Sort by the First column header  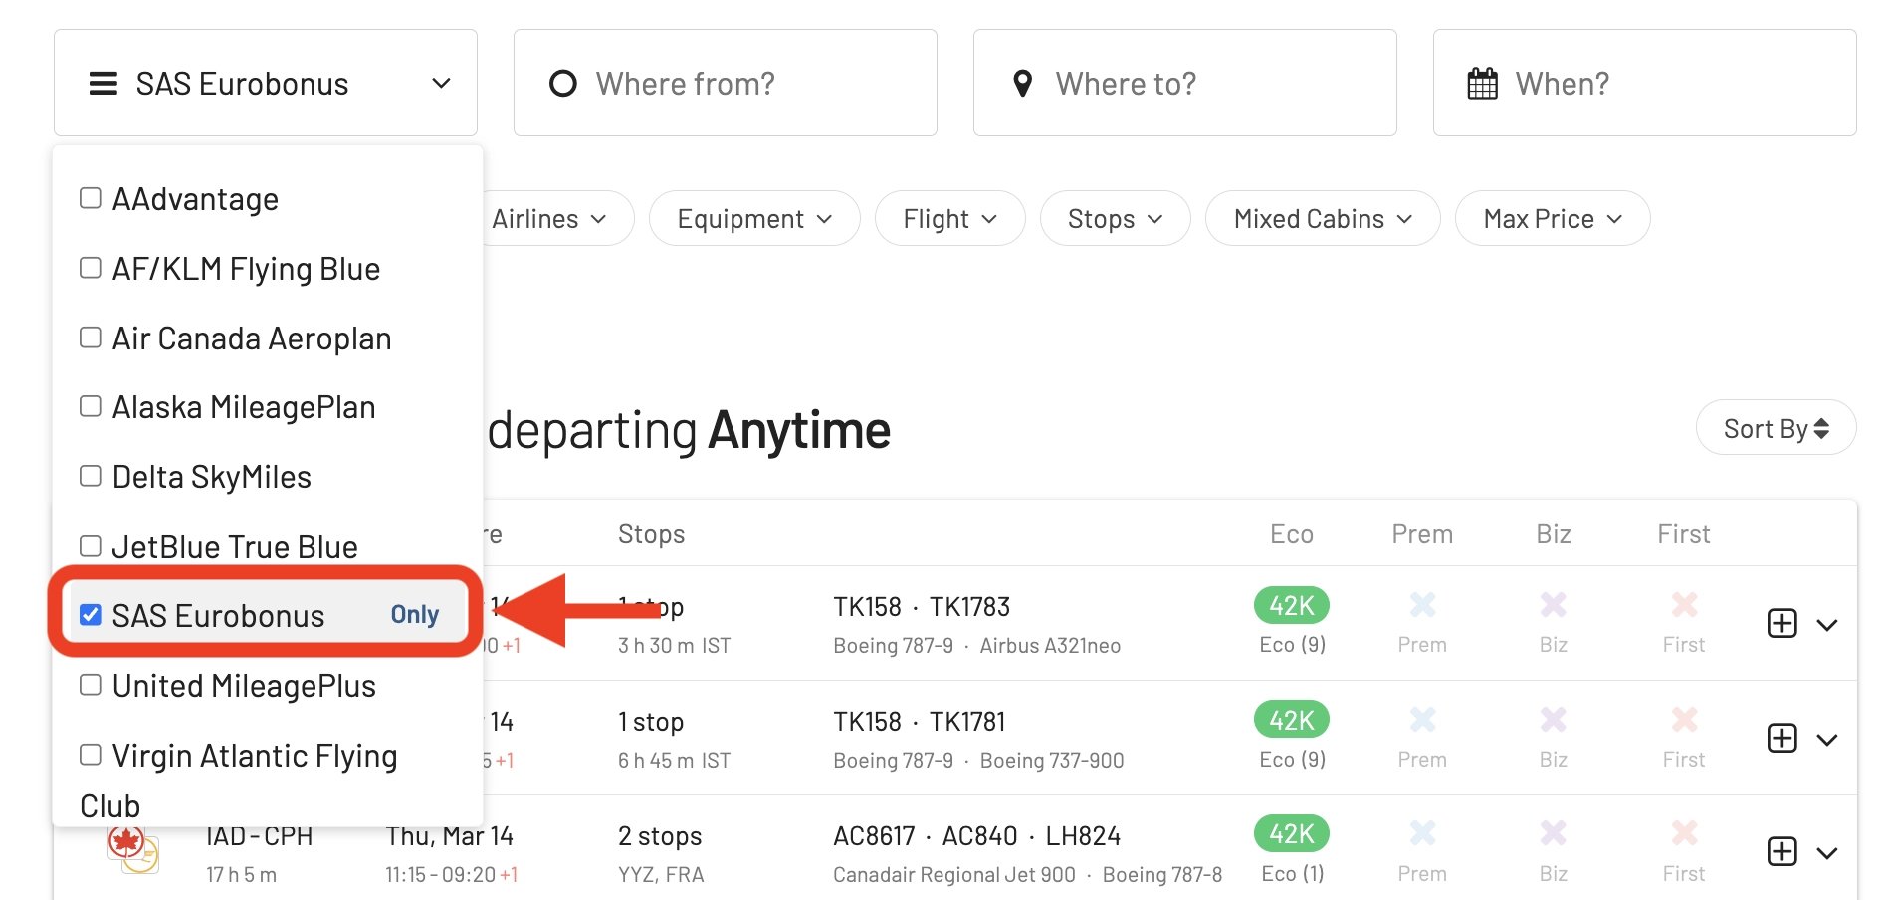click(x=1683, y=534)
